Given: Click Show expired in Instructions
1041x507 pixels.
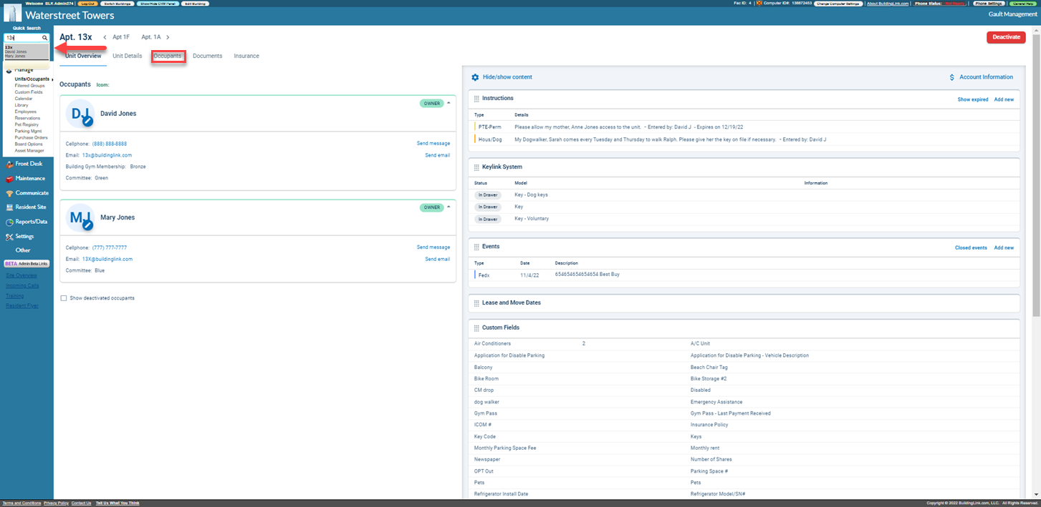Looking at the screenshot, I should (x=973, y=99).
